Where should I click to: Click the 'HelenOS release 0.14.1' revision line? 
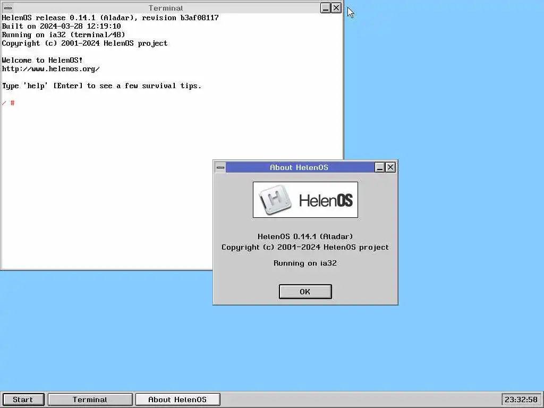pos(110,18)
